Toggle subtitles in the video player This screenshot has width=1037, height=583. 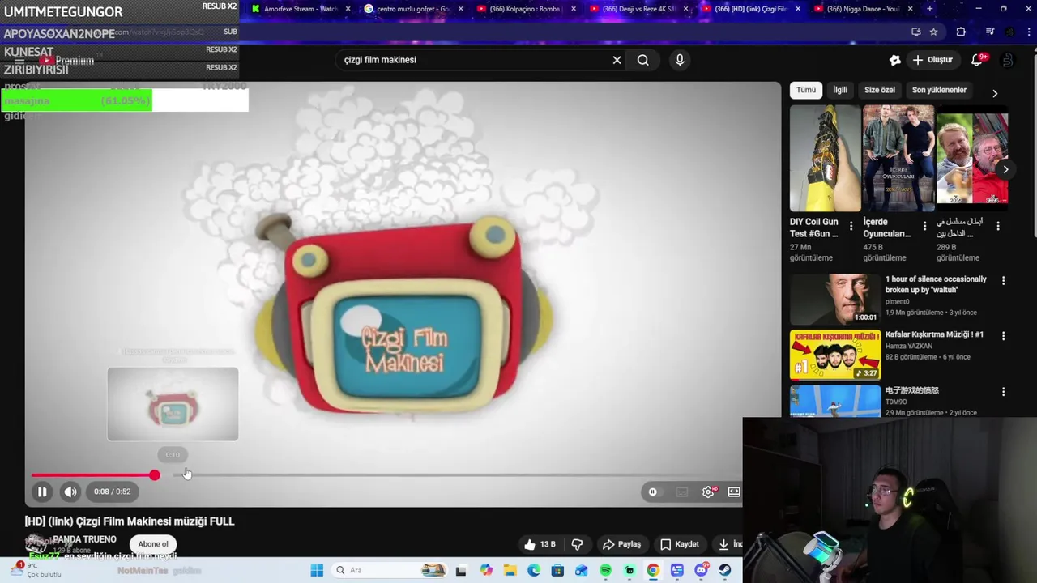coord(682,492)
